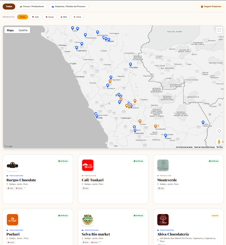Click the orange pin near Atalaya
This screenshot has width=226, height=245.
click(x=135, y=101)
